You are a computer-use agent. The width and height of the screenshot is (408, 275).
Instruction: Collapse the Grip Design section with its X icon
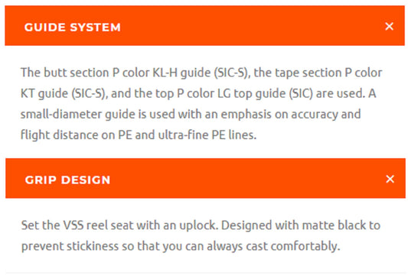click(390, 179)
